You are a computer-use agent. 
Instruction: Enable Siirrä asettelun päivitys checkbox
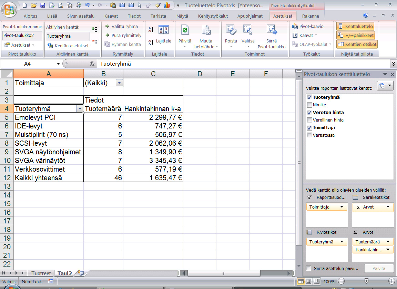pos(309,268)
